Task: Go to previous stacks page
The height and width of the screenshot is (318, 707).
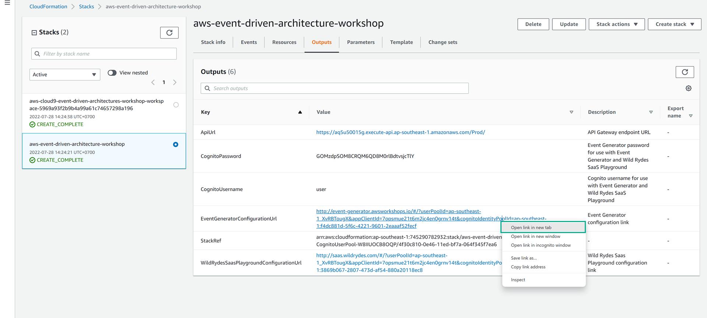Action: click(153, 82)
